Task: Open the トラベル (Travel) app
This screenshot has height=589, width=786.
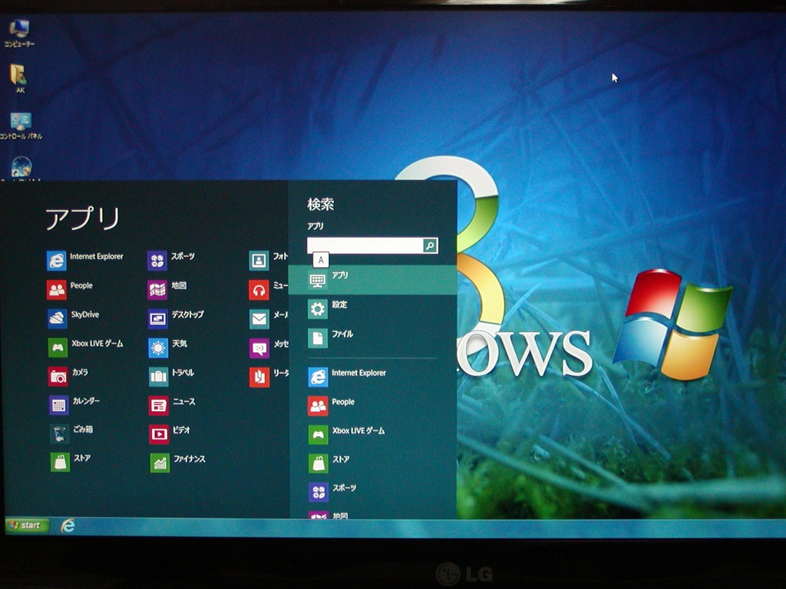Action: tap(171, 376)
